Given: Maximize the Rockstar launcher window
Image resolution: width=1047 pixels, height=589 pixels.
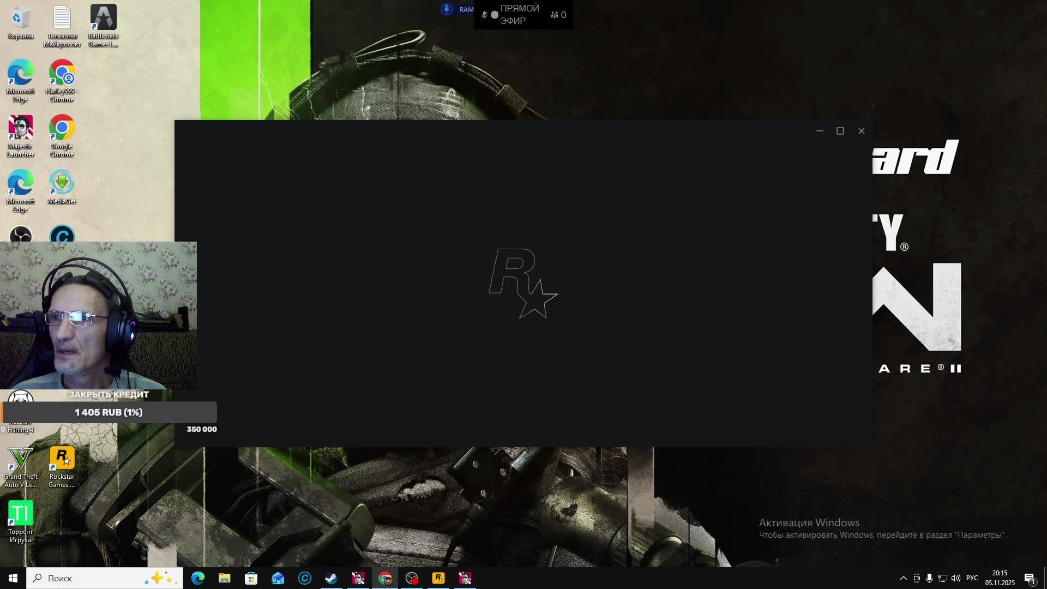Looking at the screenshot, I should 840,131.
